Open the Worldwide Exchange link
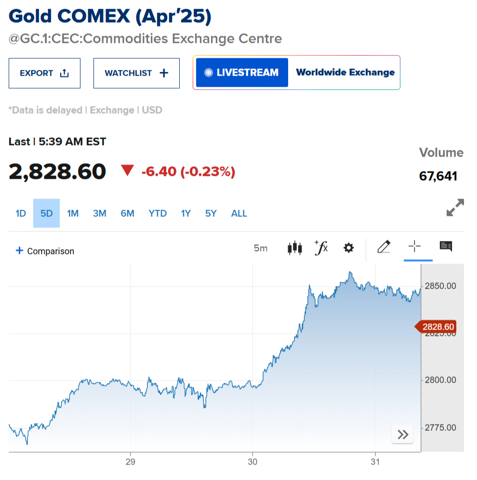 pos(345,73)
